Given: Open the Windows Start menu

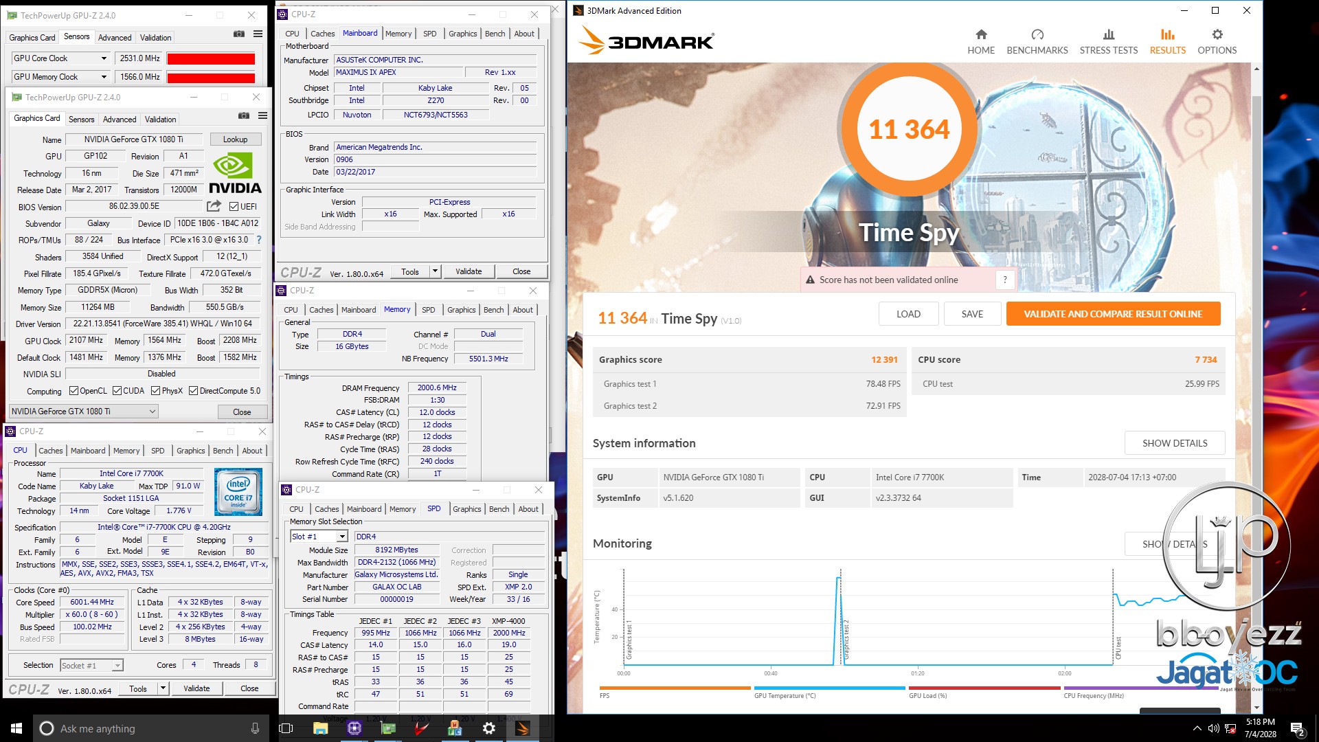Looking at the screenshot, I should click(x=16, y=728).
